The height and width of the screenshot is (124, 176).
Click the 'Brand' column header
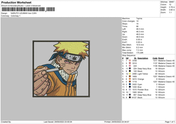pyautogui.click(x=161, y=58)
